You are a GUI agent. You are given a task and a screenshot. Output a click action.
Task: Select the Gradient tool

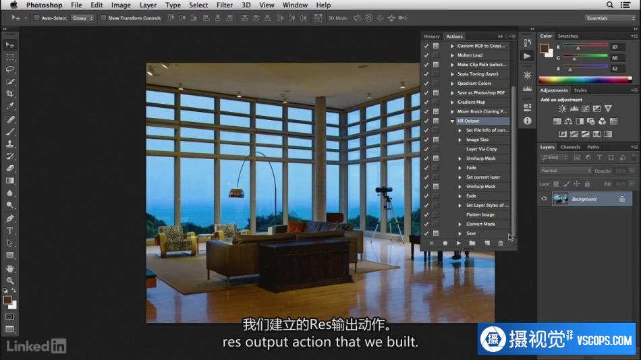10,181
